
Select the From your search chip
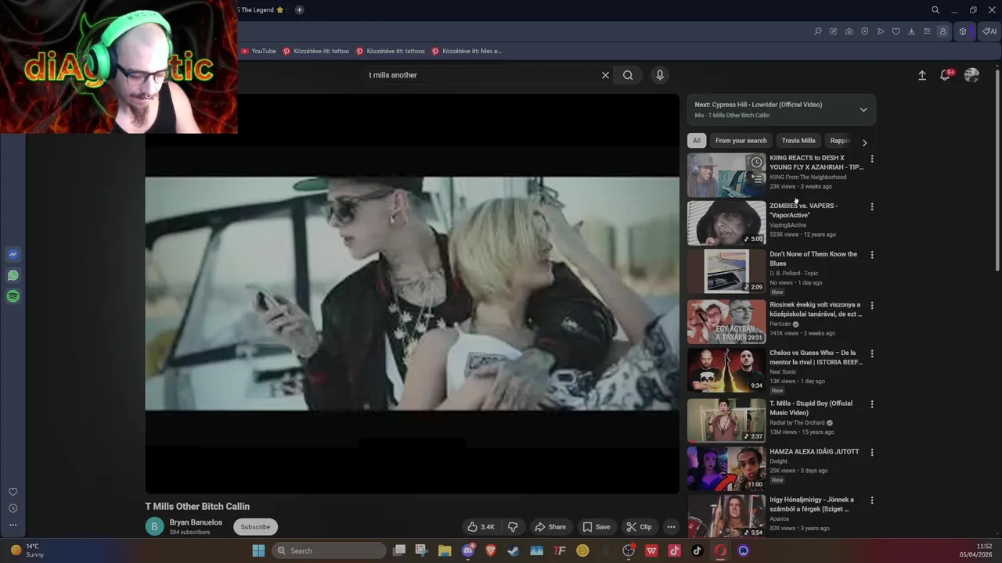click(x=741, y=141)
